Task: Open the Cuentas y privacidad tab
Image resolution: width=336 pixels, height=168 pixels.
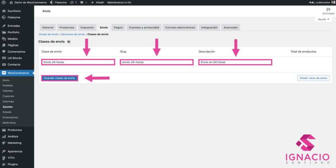Action: [x=144, y=27]
